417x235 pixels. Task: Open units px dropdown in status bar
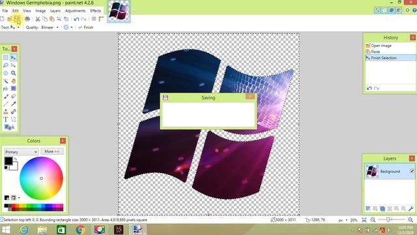click(x=343, y=220)
